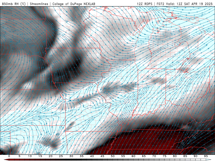This screenshot has height=161, width=215.
Task: Click the '15' colorbar scale label
Action: click(x=40, y=156)
